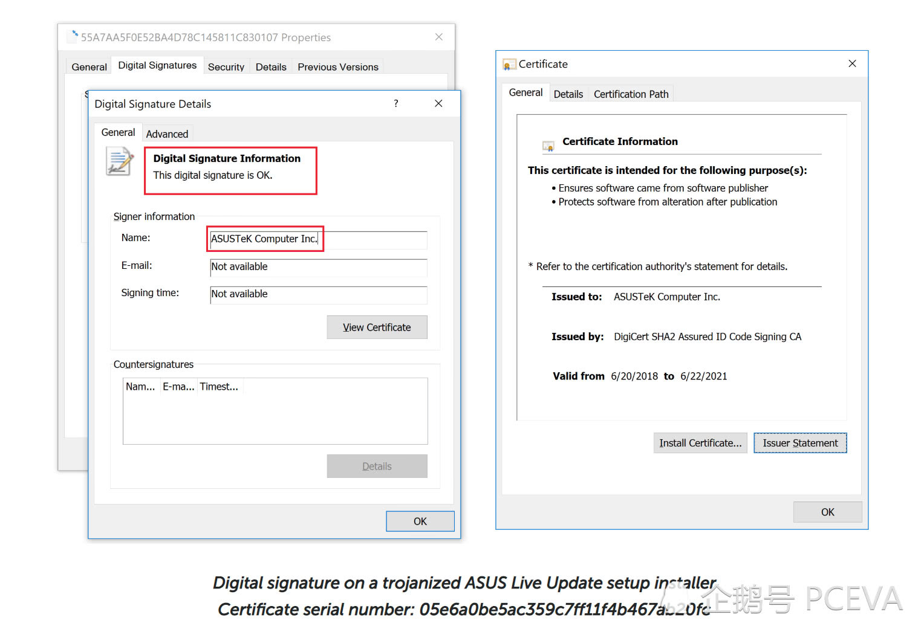The image size is (924, 632).
Task: Click 'This digital signature is OK.' text
Action: tap(213, 175)
